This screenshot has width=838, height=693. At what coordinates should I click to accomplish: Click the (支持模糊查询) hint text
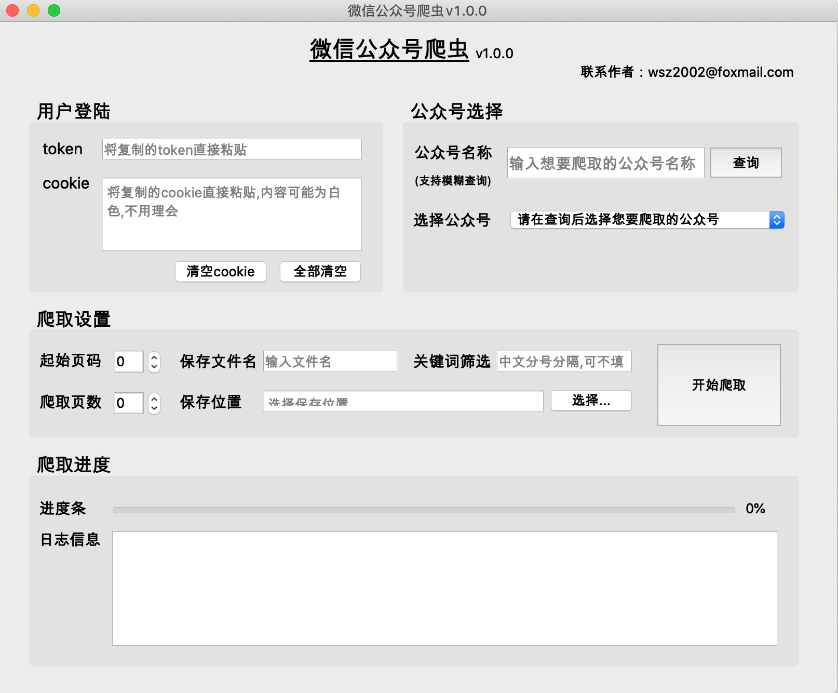click(453, 181)
